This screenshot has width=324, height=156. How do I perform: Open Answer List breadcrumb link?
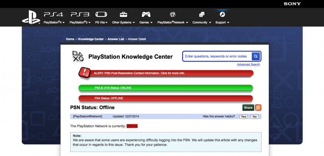coord(116,39)
